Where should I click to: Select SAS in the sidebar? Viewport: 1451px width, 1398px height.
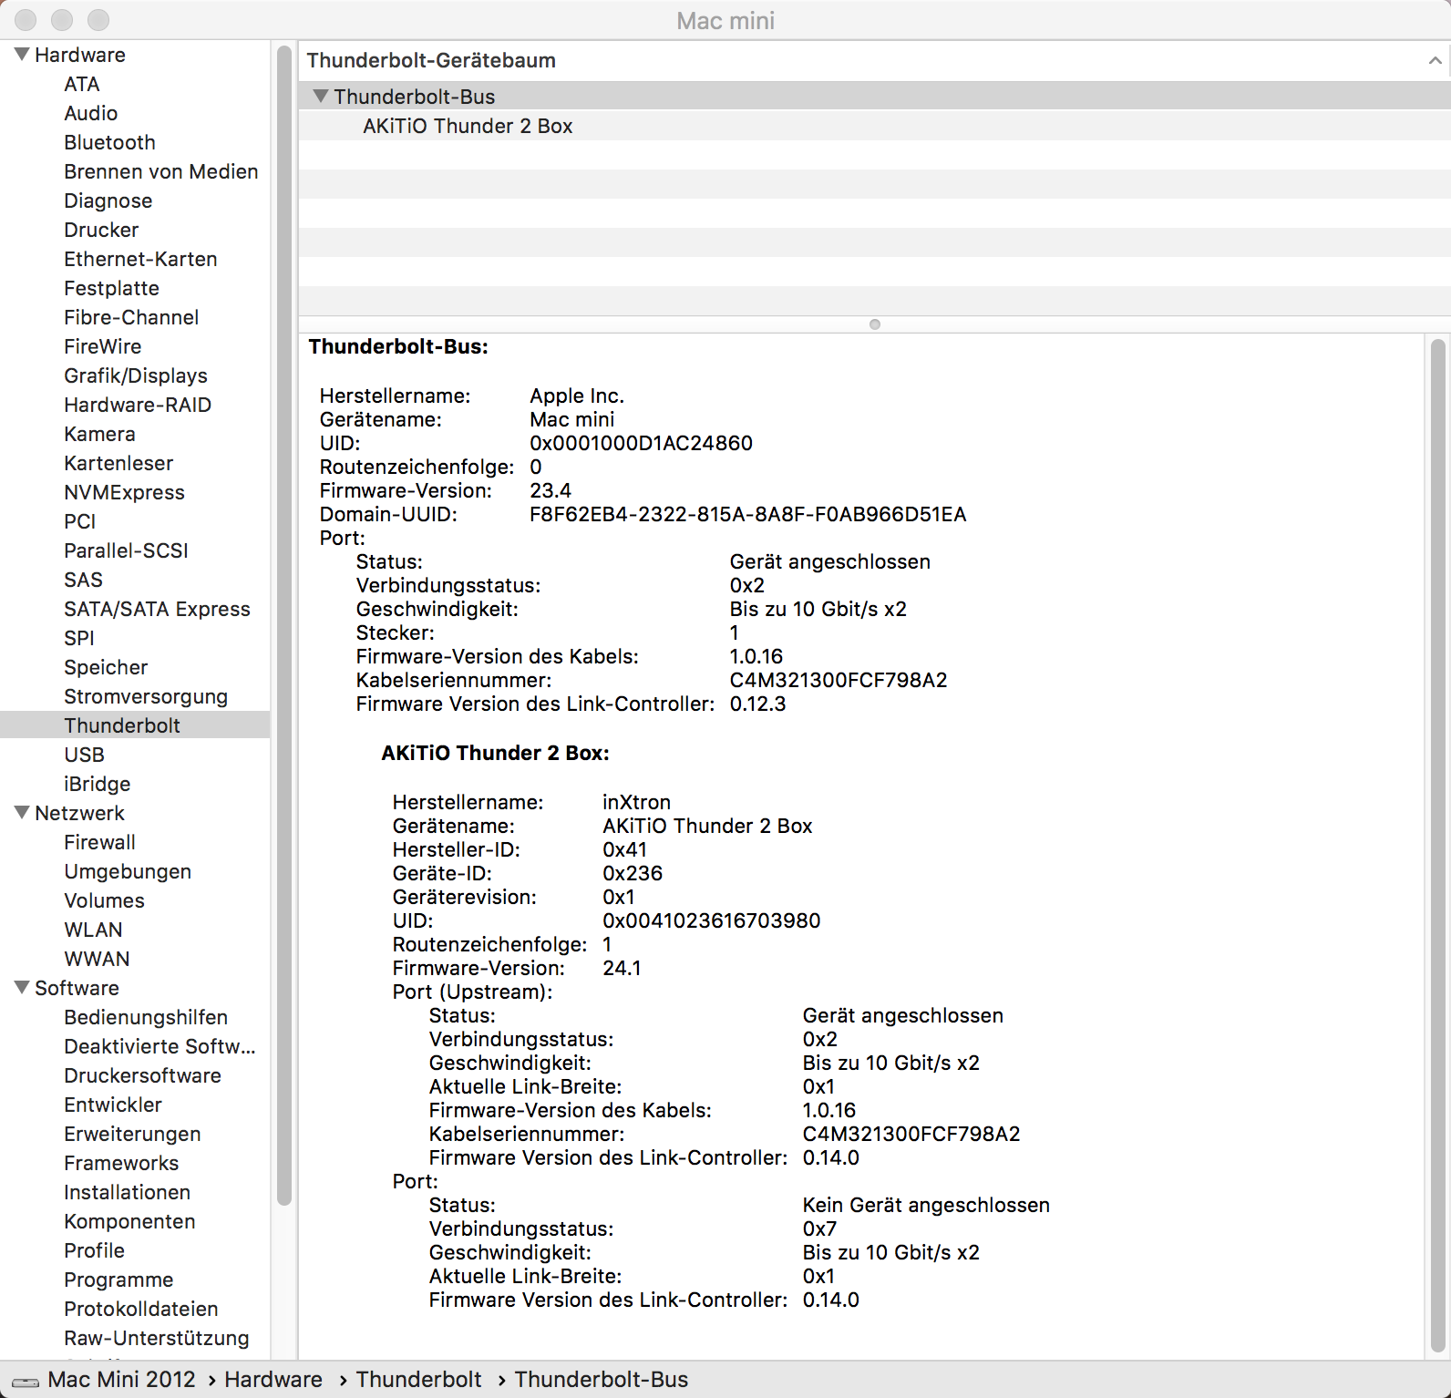coord(83,580)
